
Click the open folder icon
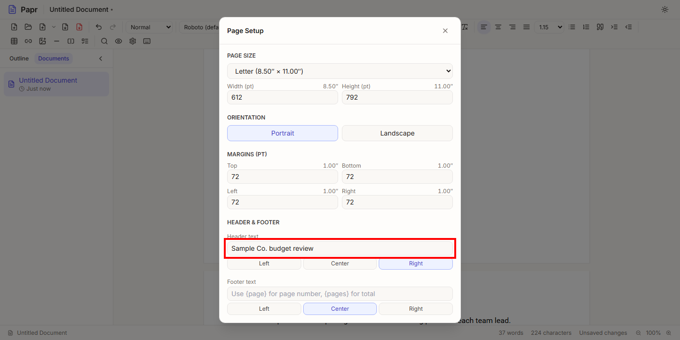coord(28,27)
